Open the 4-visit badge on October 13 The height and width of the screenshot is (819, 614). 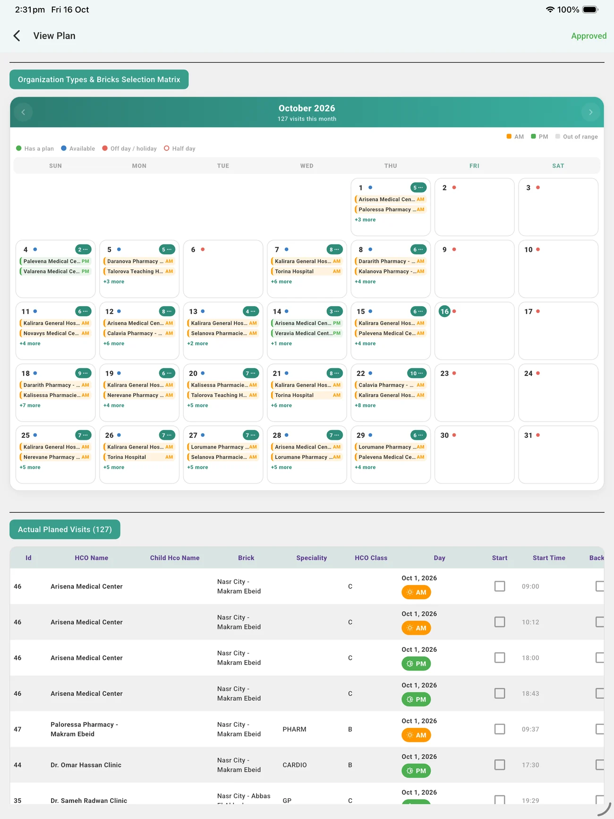[x=251, y=311]
